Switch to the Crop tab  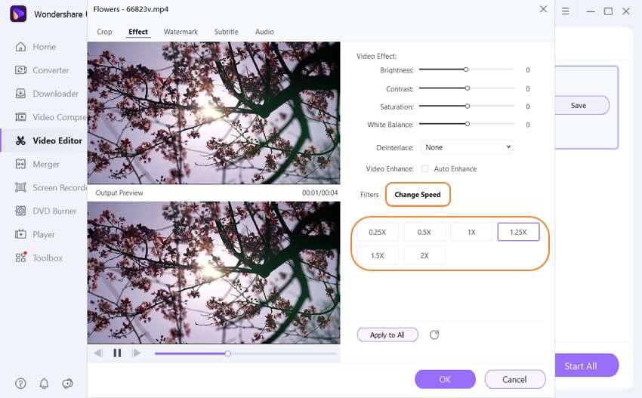pyautogui.click(x=104, y=32)
